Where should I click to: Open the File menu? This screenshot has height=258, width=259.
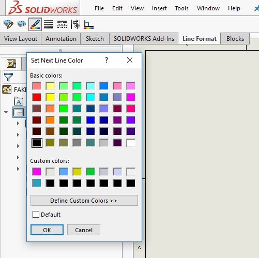coord(99,8)
